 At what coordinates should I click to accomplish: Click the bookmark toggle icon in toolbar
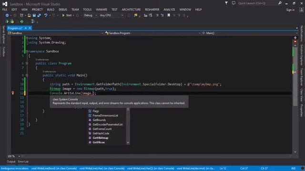pyautogui.click(x=169, y=15)
